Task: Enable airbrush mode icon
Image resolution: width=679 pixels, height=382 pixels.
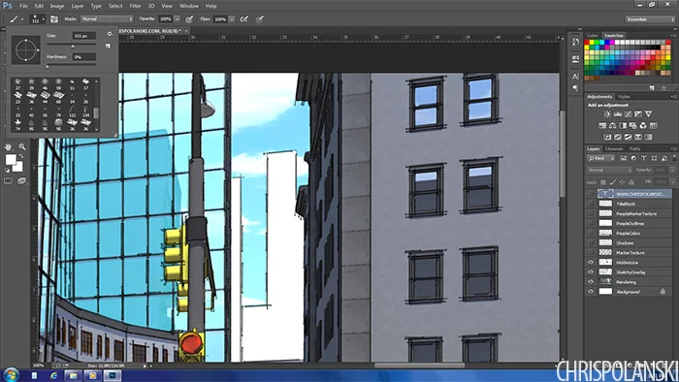Action: click(244, 19)
